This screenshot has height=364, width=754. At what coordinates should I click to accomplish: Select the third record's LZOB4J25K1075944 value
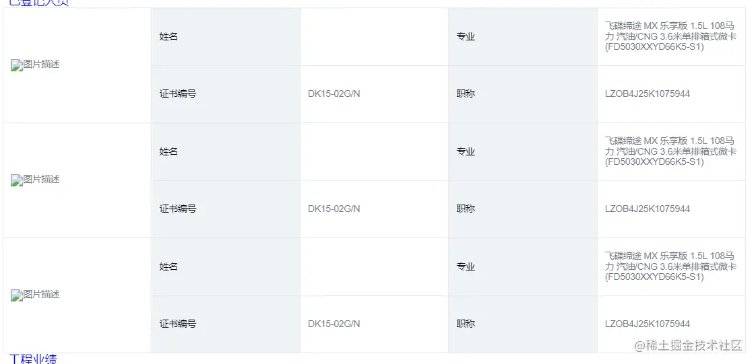pos(647,324)
